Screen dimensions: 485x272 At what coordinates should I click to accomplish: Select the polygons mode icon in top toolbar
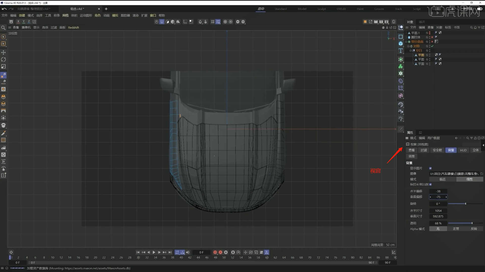click(167, 22)
